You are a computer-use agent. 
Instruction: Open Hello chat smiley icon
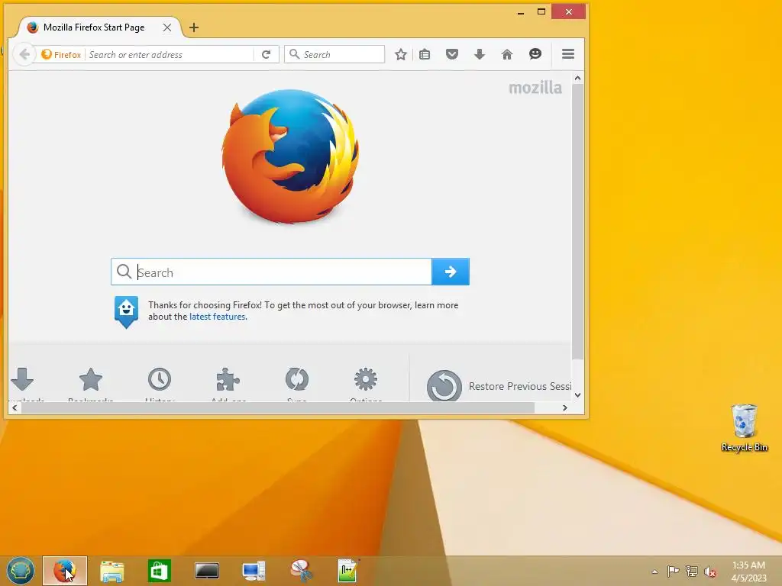[535, 54]
